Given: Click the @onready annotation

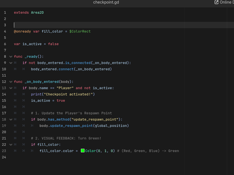Looking at the screenshot, I should point(22,31).
